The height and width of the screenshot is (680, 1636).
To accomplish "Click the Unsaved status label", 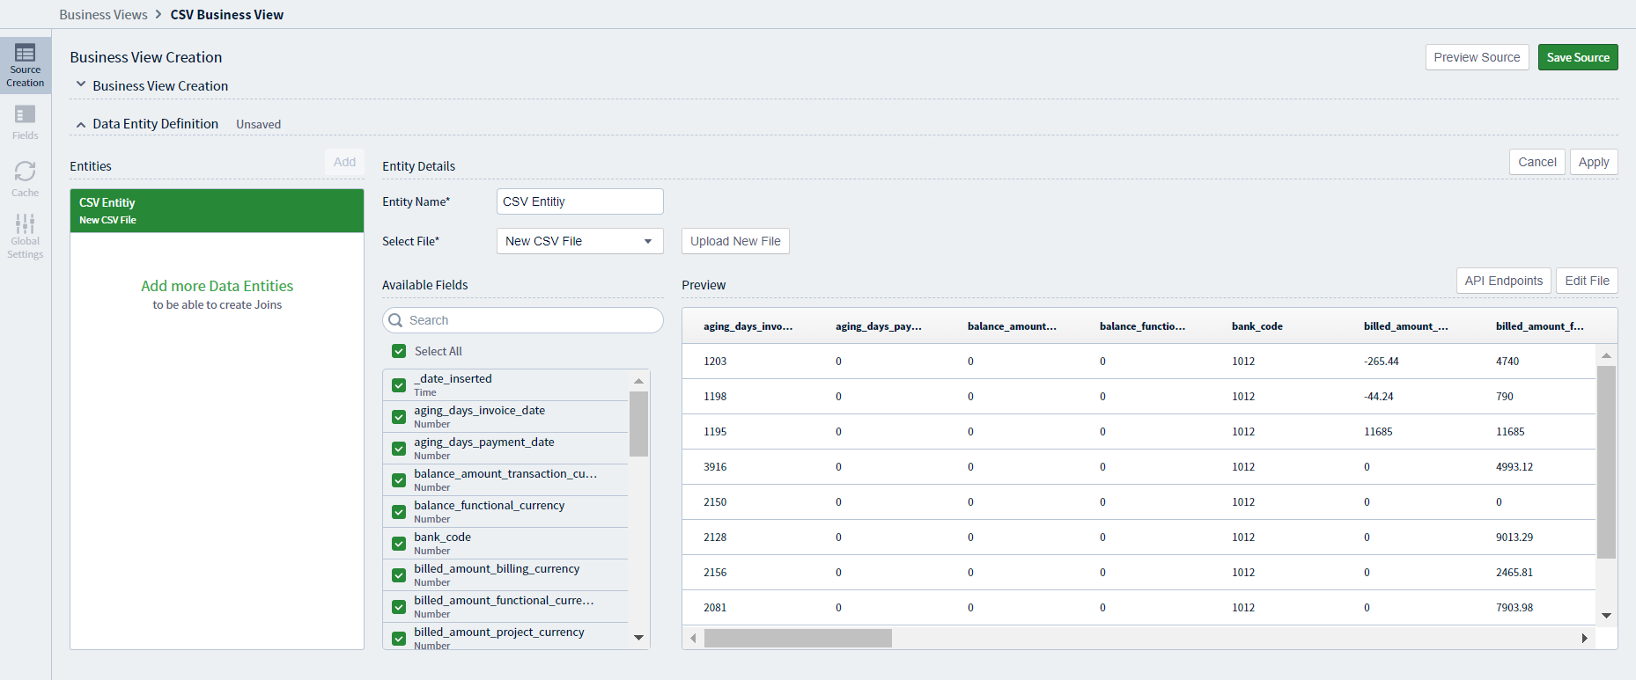I will [x=258, y=125].
